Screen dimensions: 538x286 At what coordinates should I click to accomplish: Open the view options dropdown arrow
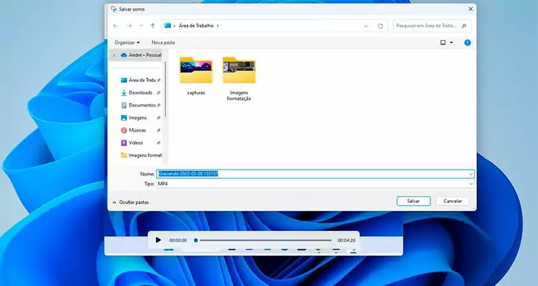point(451,43)
